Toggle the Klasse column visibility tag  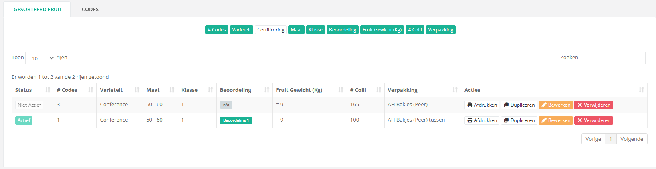click(315, 30)
